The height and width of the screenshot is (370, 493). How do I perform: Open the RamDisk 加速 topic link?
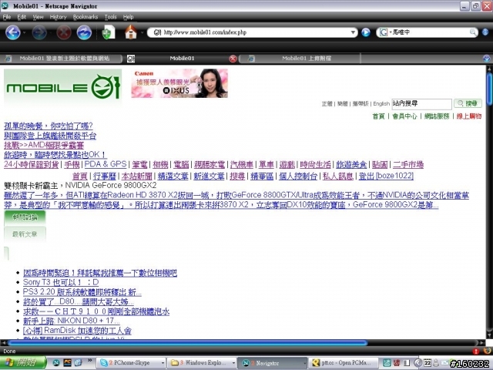tap(77, 331)
